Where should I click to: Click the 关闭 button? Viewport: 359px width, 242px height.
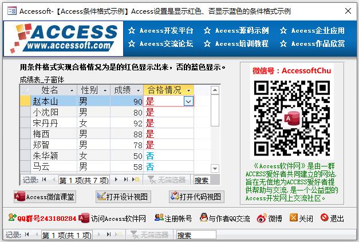tap(301, 219)
